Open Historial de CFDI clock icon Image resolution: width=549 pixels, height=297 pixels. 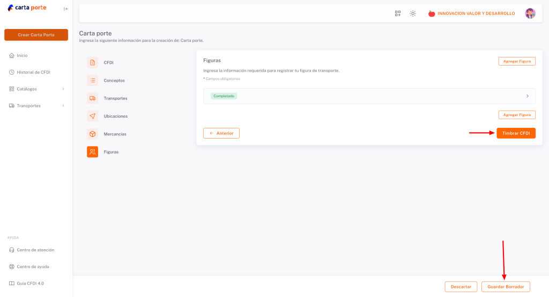(x=12, y=72)
